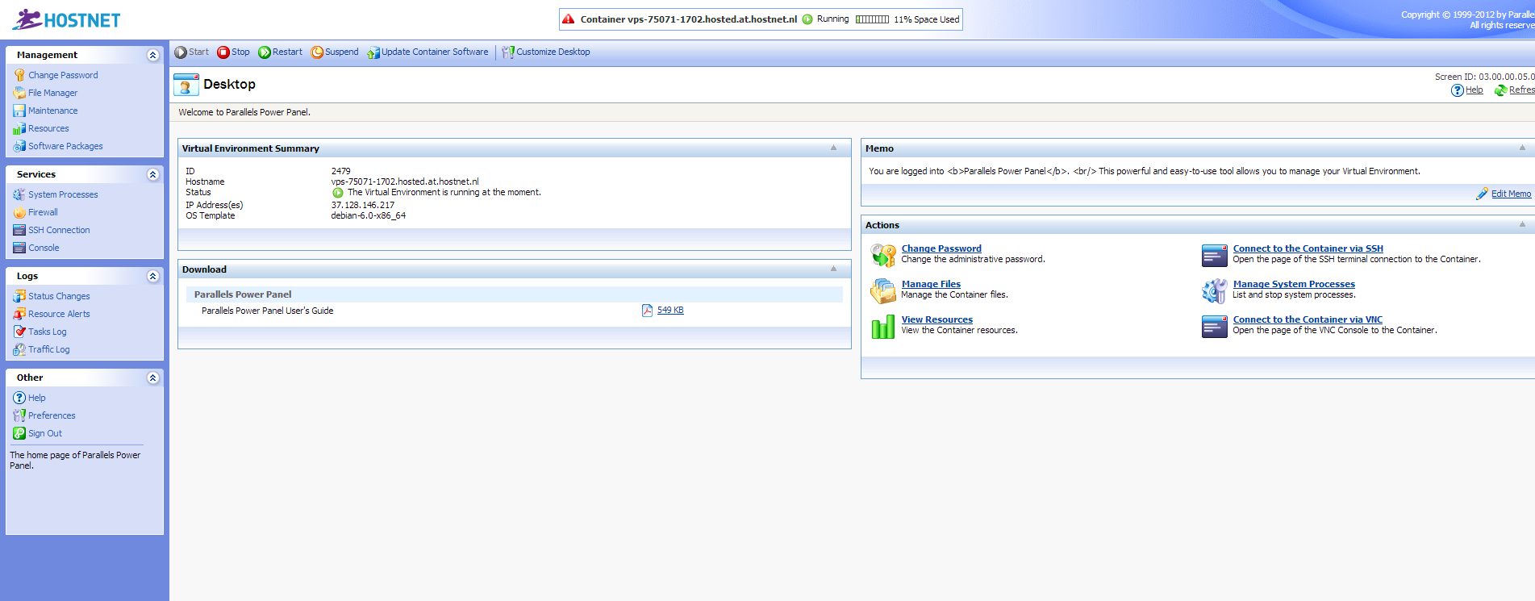Open Connect to the Container via VNC link
The image size is (1535, 601).
(1307, 319)
